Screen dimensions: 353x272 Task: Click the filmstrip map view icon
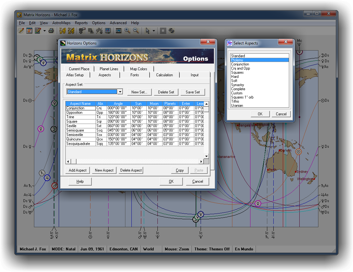119,31
